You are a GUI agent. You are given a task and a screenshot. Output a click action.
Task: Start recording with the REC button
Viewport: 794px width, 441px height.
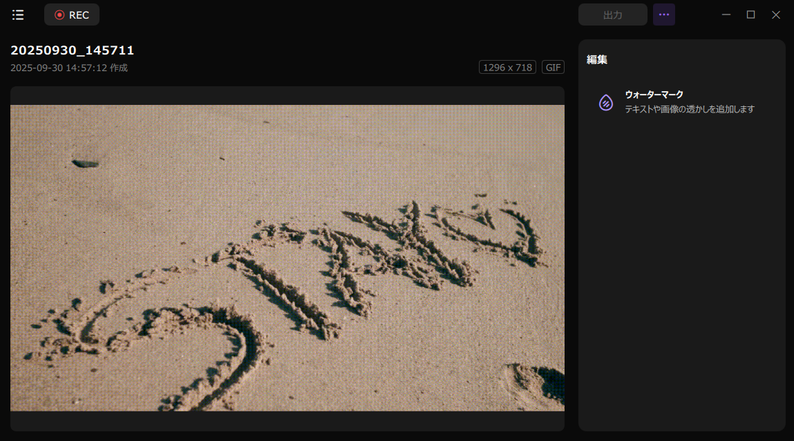(x=72, y=14)
